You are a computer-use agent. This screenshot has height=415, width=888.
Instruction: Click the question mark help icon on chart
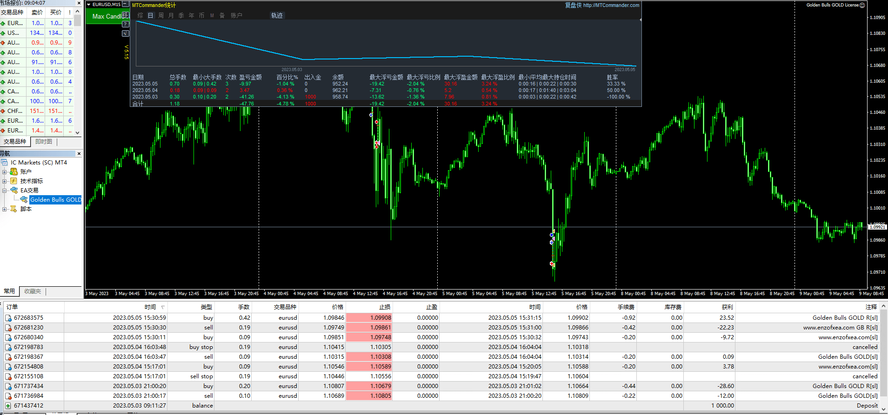(125, 24)
